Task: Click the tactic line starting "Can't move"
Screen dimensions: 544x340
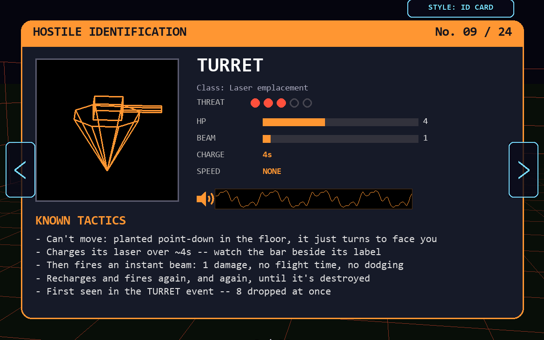Action: (236, 239)
